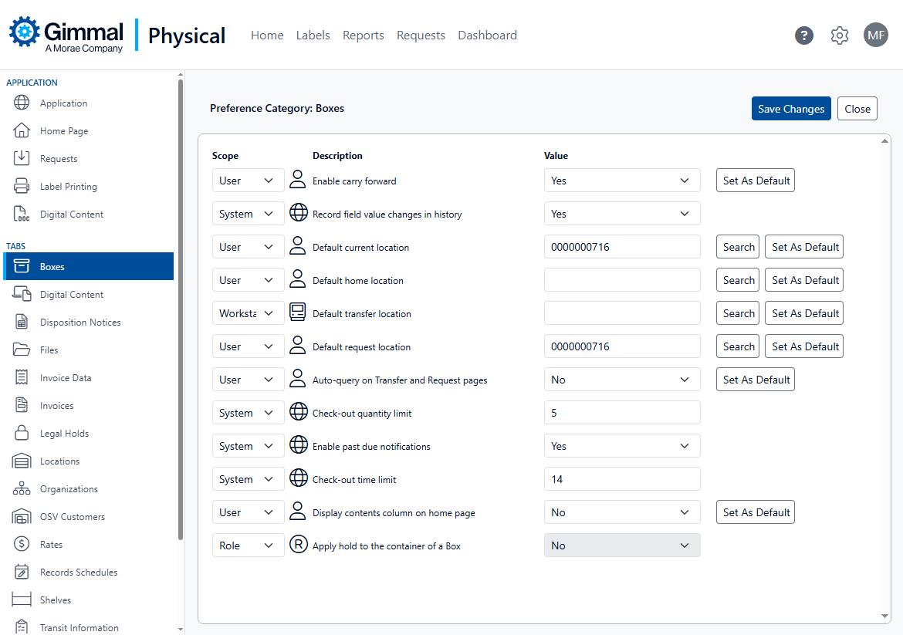Viewport: 903px width, 635px height.
Task: Click the Legal Holds lock icon
Action: click(x=22, y=434)
